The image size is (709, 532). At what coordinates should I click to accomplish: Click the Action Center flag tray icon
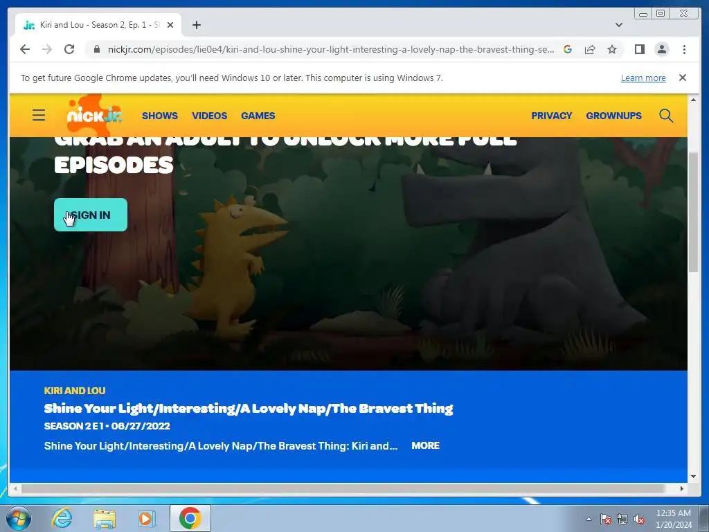pyautogui.click(x=605, y=519)
